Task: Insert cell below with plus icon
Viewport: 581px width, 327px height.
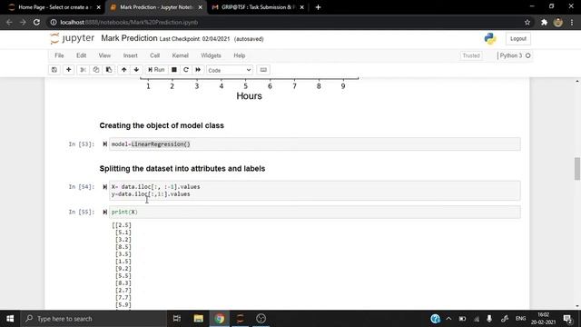Action: click(69, 70)
